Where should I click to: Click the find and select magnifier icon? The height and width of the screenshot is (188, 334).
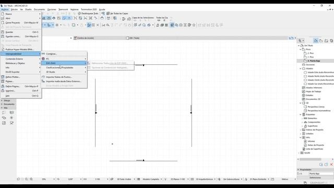(108, 25)
